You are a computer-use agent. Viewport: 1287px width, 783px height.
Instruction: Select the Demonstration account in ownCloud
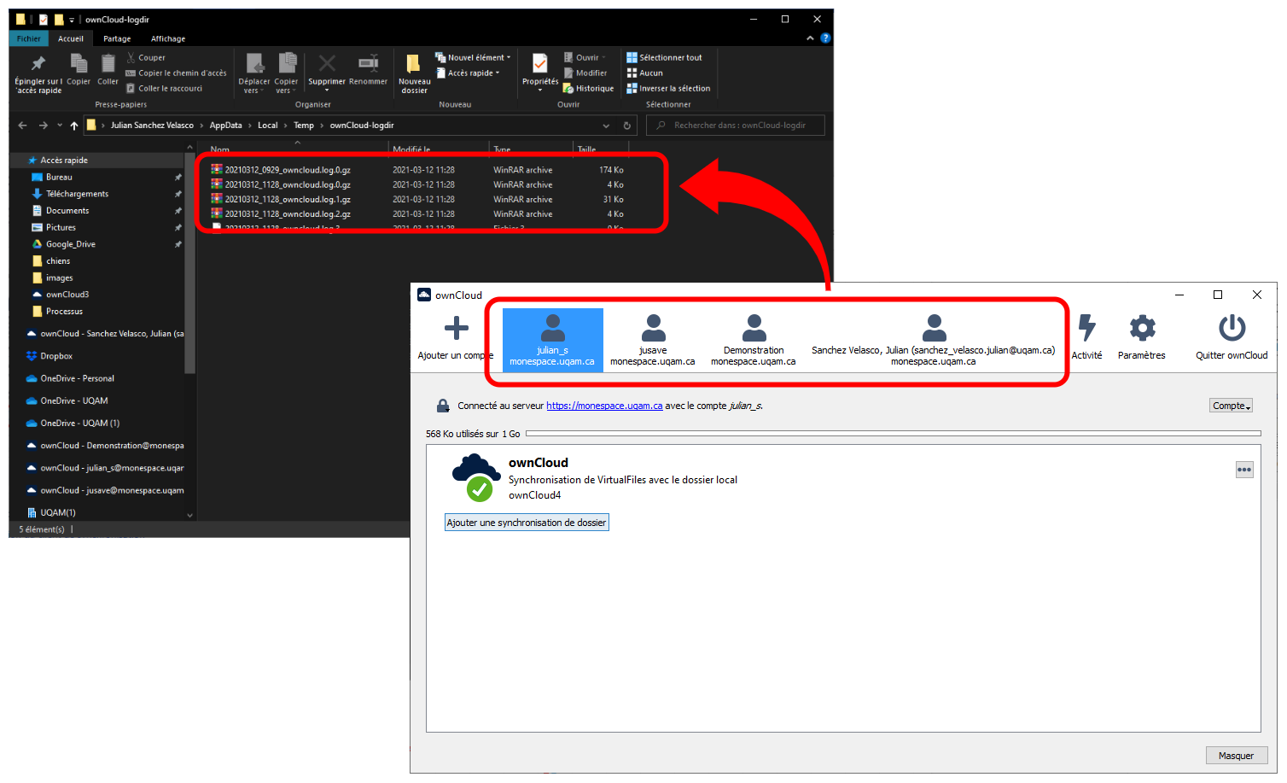click(x=754, y=340)
